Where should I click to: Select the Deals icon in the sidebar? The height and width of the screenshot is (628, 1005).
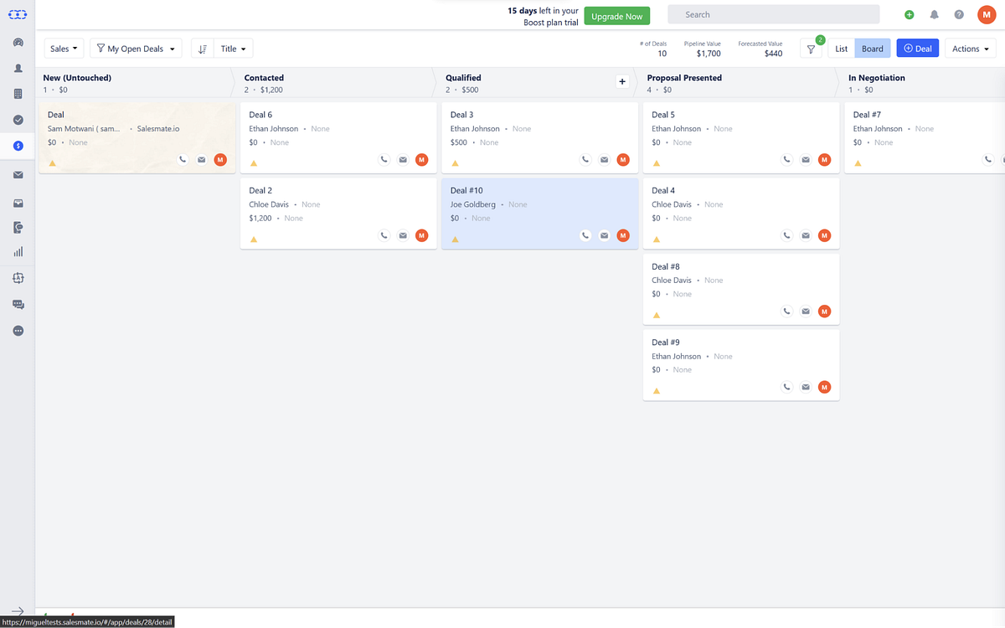[x=18, y=146]
